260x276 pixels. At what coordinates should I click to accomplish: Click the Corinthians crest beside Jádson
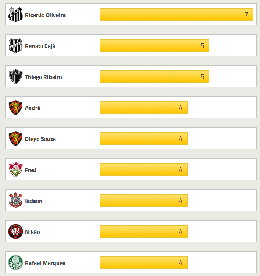tap(16, 201)
